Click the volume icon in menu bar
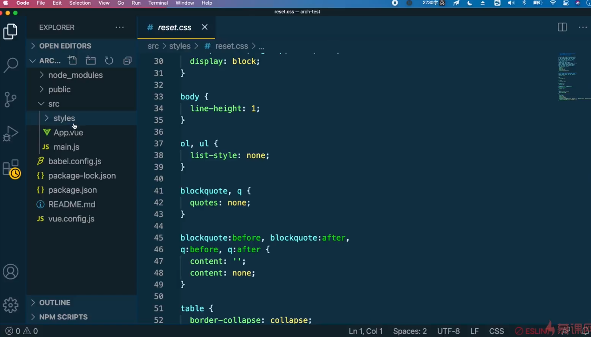The height and width of the screenshot is (337, 591). click(x=511, y=3)
